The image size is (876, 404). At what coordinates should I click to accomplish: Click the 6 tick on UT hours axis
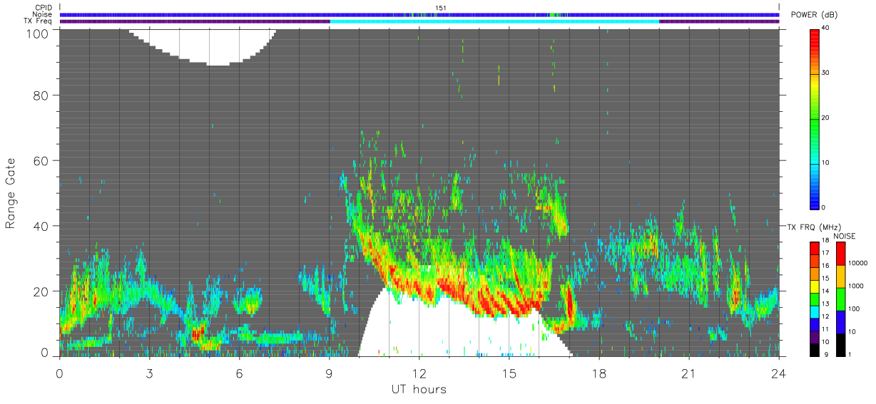239,373
